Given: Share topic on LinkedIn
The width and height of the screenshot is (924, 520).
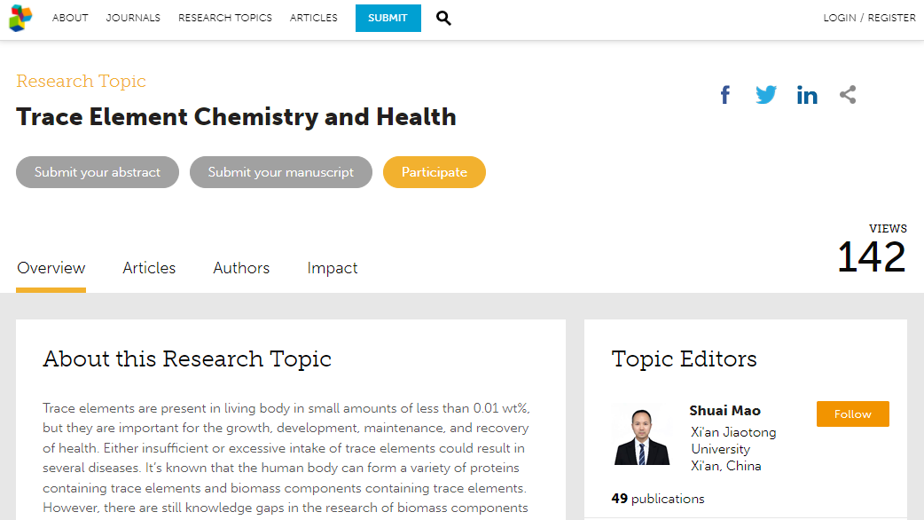Looking at the screenshot, I should 807,94.
